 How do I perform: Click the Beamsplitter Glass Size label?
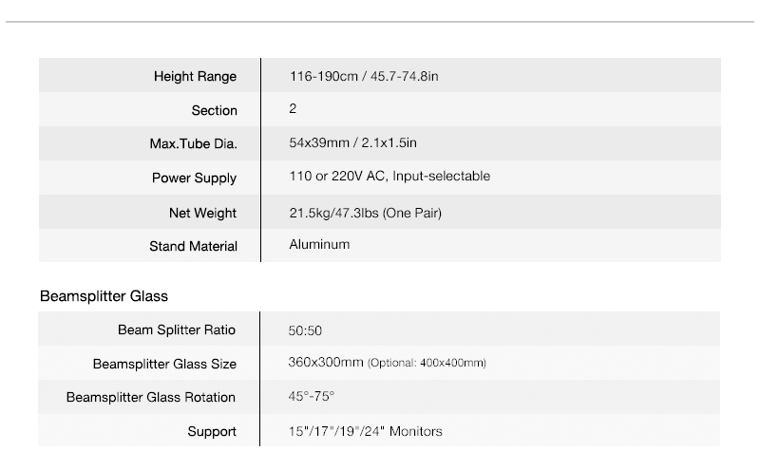(x=164, y=364)
